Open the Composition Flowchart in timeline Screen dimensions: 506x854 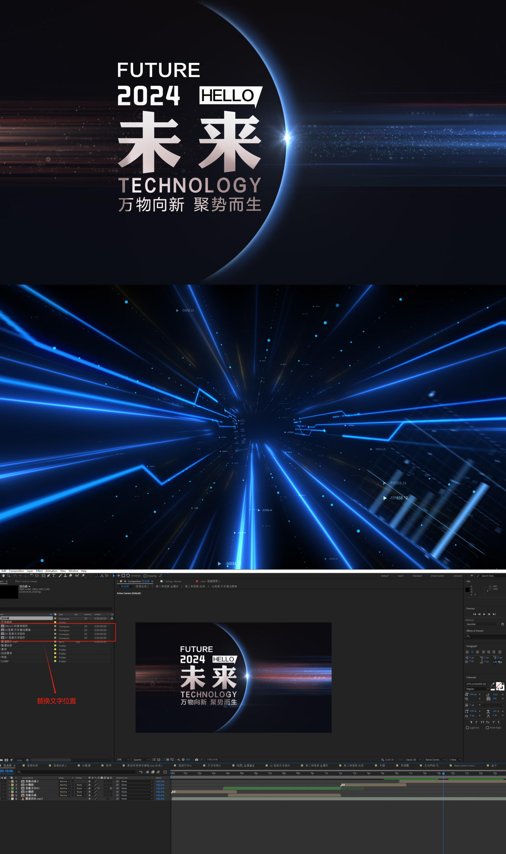[x=141, y=772]
